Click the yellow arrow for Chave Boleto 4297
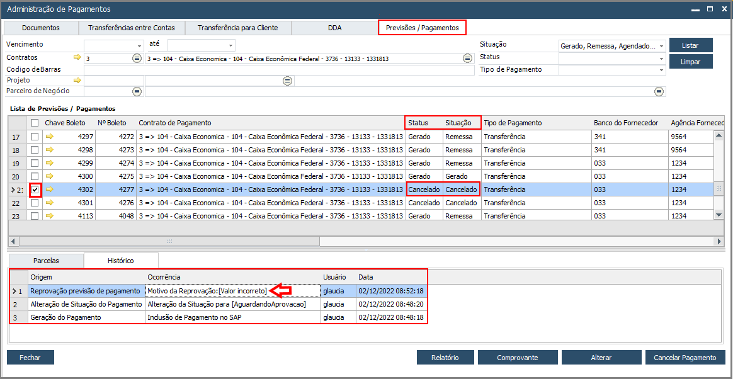Viewport: 733px width, 379px height. [x=50, y=137]
